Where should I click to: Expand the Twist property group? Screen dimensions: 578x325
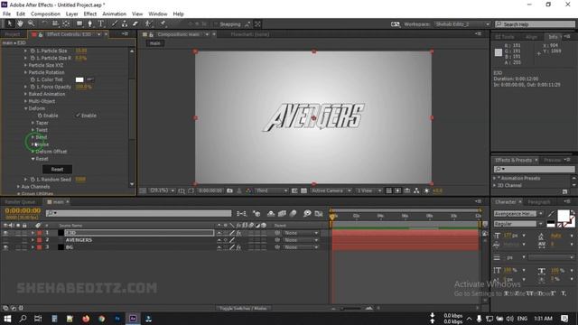(33, 130)
